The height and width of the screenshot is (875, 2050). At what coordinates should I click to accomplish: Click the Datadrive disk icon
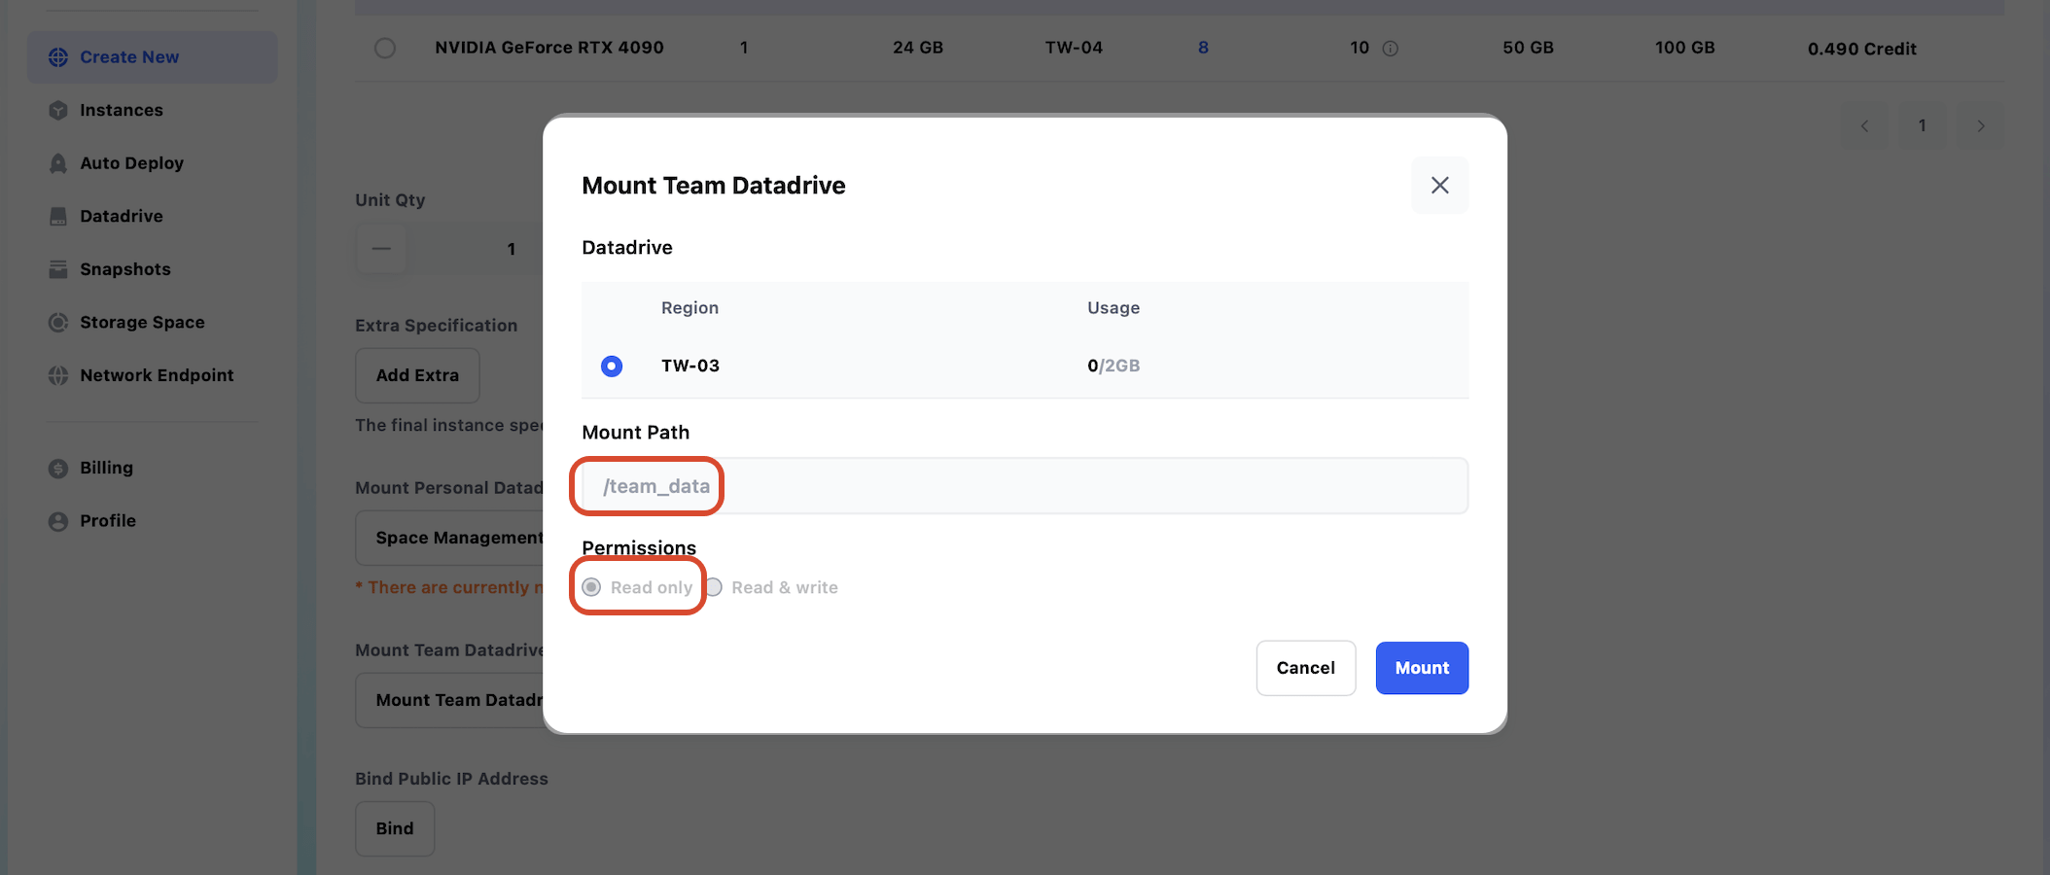pos(58,216)
